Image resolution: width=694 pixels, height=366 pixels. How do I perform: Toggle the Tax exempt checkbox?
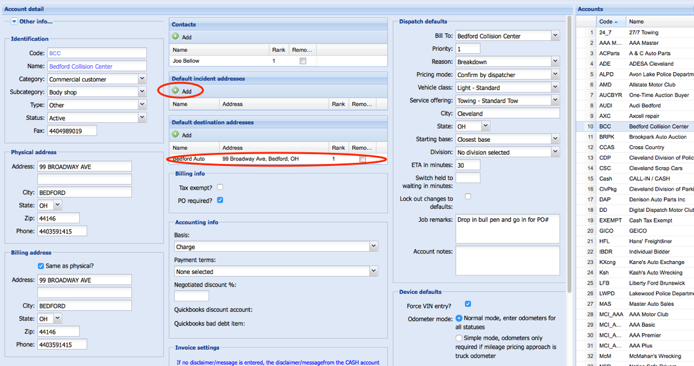[220, 187]
